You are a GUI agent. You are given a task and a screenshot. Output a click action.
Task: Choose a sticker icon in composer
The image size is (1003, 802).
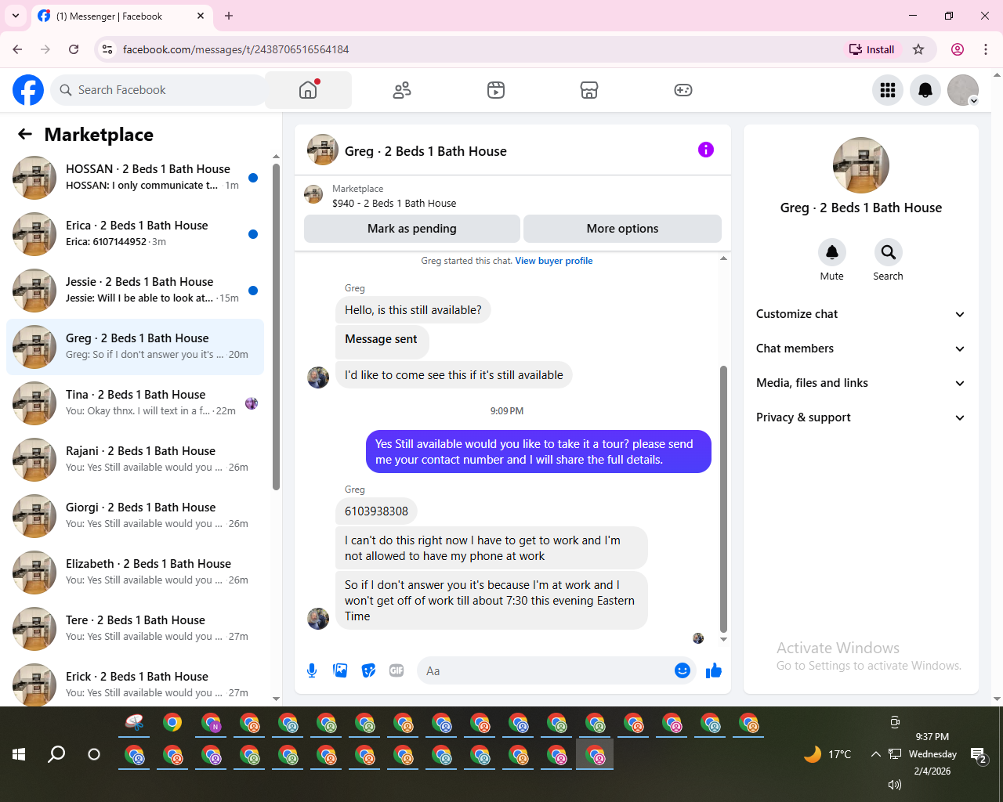[x=368, y=670]
